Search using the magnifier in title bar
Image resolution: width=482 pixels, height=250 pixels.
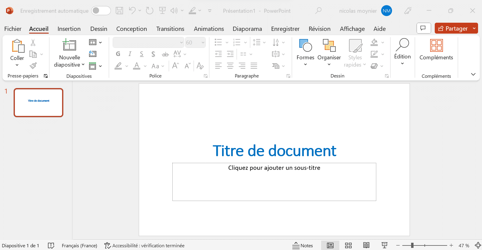[318, 11]
